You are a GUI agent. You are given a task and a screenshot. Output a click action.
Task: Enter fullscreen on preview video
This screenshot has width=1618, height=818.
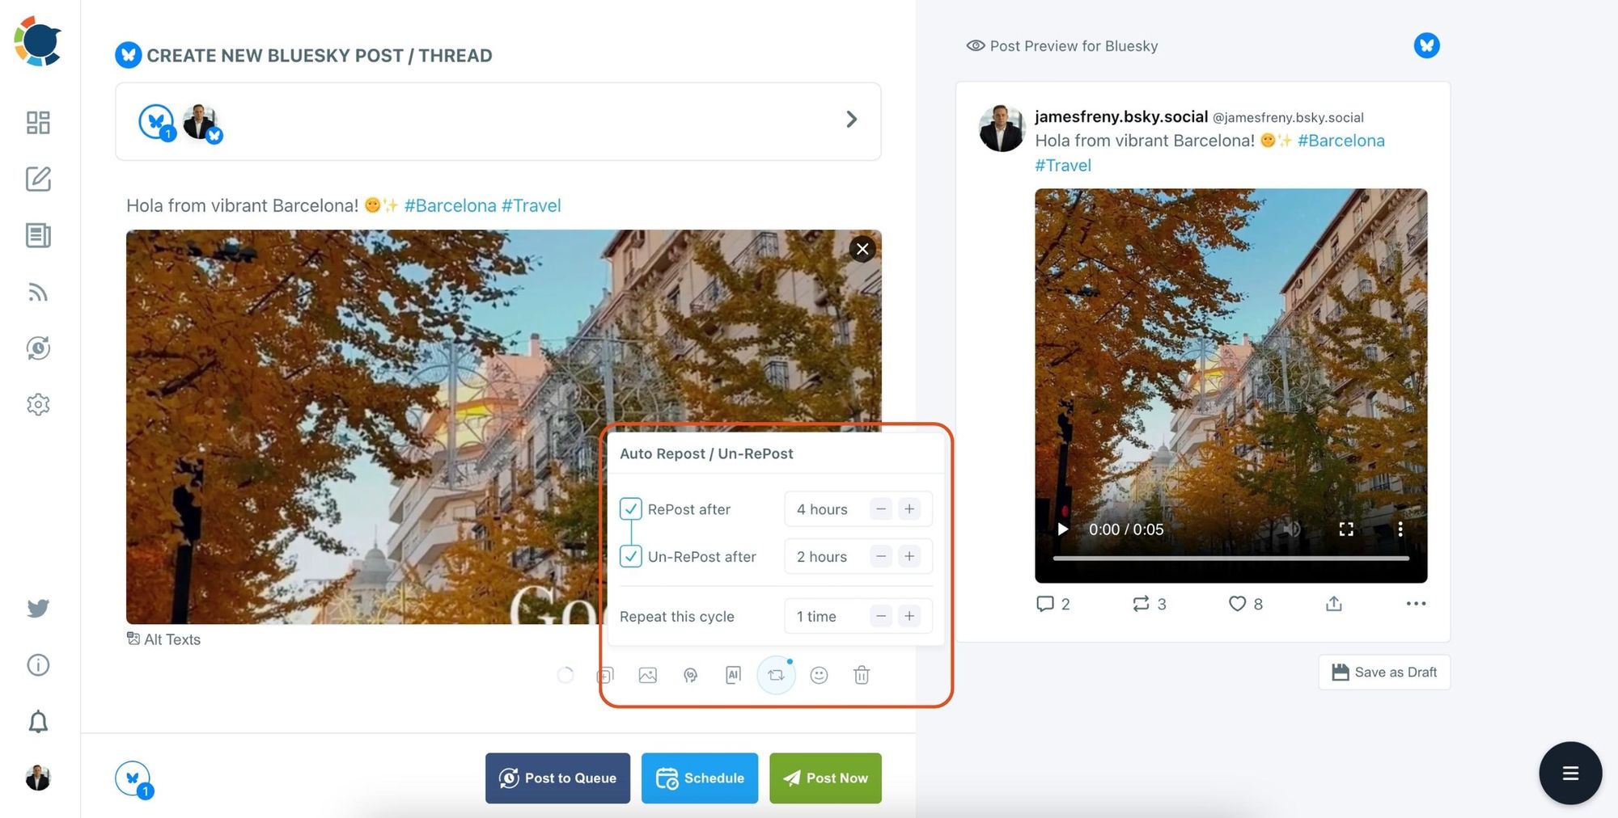point(1346,529)
